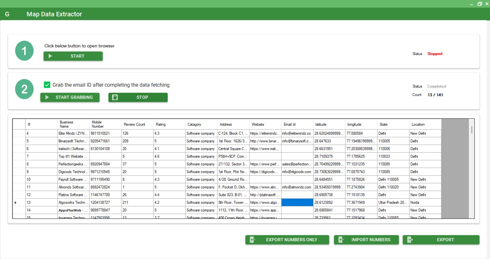Close the Map Data Extractor window
This screenshot has height=259, width=490.
pyautogui.click(x=487, y=4)
